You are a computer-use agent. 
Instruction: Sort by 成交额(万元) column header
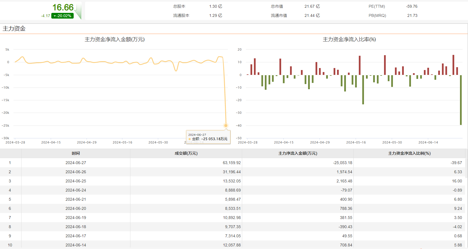point(186,154)
